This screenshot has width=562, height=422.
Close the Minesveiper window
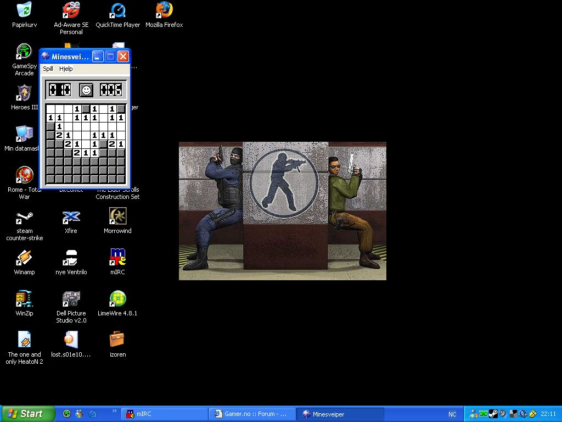point(123,57)
